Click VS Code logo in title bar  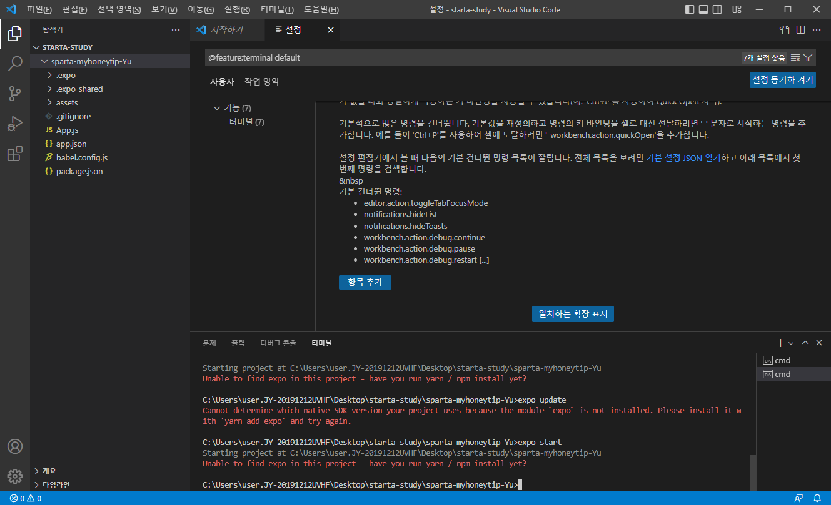(11, 9)
